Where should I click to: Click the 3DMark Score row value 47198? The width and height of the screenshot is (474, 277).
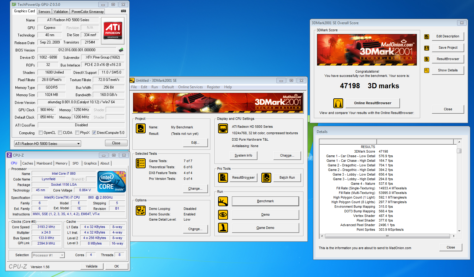tap(383, 151)
